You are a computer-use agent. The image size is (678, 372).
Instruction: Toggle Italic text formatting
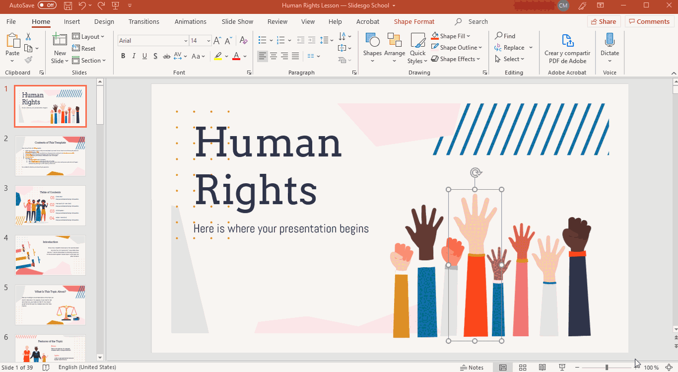click(x=134, y=56)
